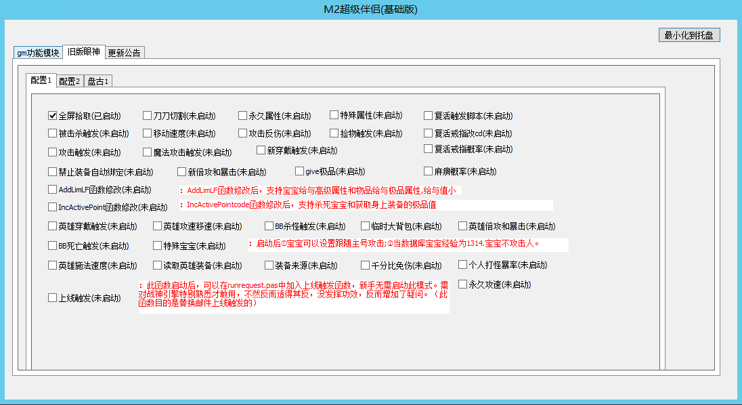Screen dimensions: 742x405
Task: Tick the 永久属性 checkbox
Action: coord(243,115)
